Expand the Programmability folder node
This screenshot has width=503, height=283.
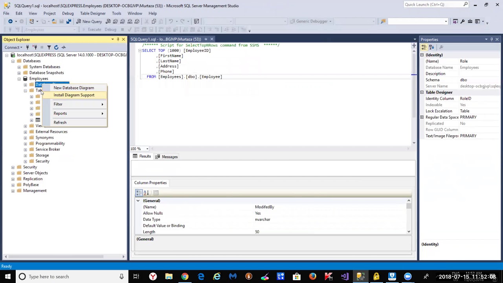(x=26, y=143)
